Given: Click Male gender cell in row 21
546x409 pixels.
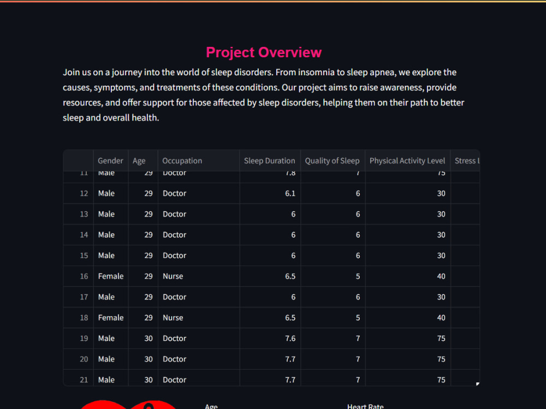Looking at the screenshot, I should pos(111,378).
